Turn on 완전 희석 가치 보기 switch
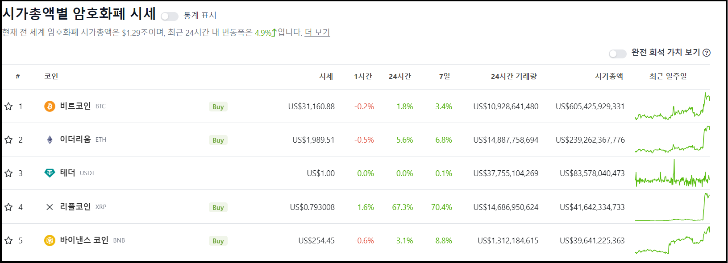 (618, 53)
